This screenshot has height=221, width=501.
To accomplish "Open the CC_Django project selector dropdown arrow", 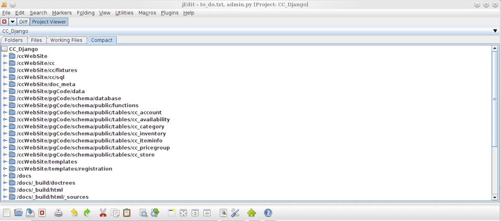I will [495, 31].
